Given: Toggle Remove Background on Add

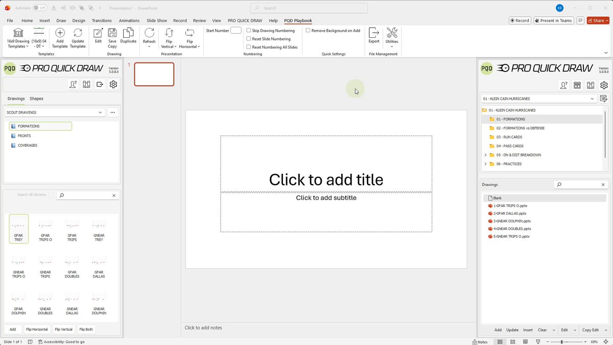Looking at the screenshot, I should pyautogui.click(x=308, y=31).
